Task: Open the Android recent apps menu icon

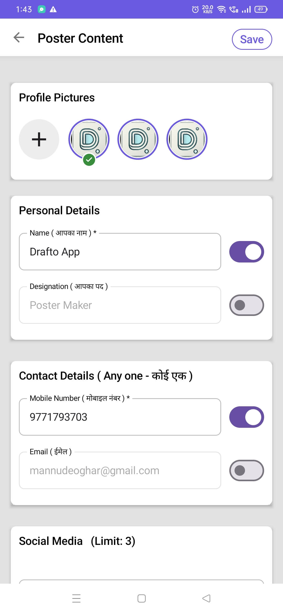Action: [x=76, y=598]
